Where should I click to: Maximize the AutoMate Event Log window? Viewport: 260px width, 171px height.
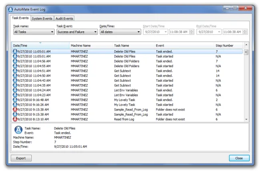(x=235, y=8)
